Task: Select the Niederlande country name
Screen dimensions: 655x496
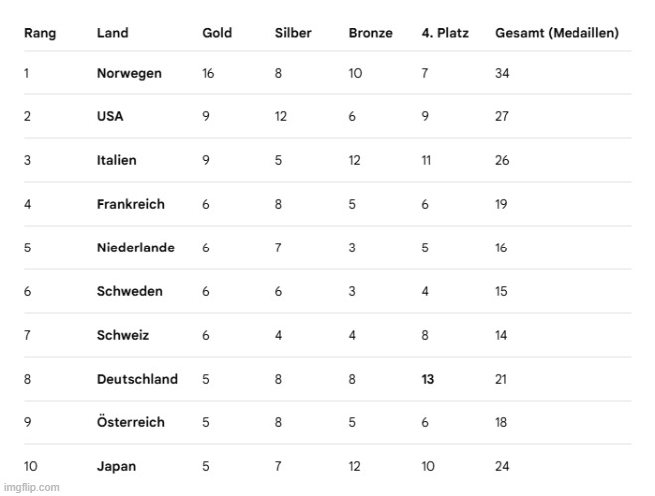Action: pyautogui.click(x=136, y=248)
